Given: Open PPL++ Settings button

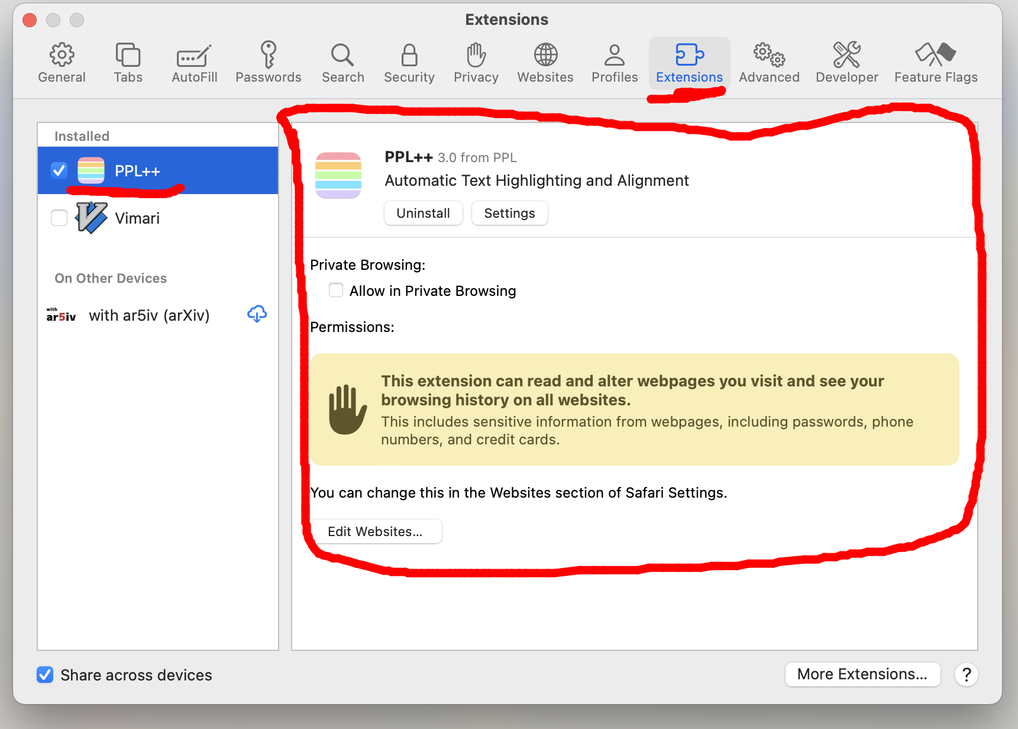Looking at the screenshot, I should [x=509, y=213].
